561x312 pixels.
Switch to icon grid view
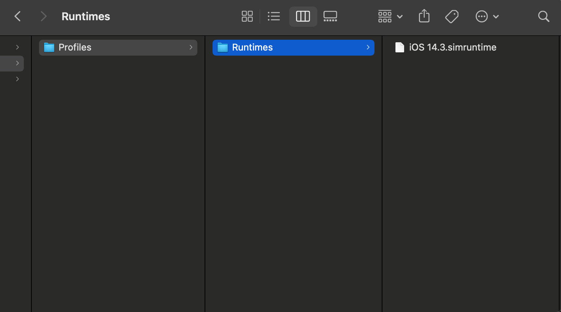(247, 16)
